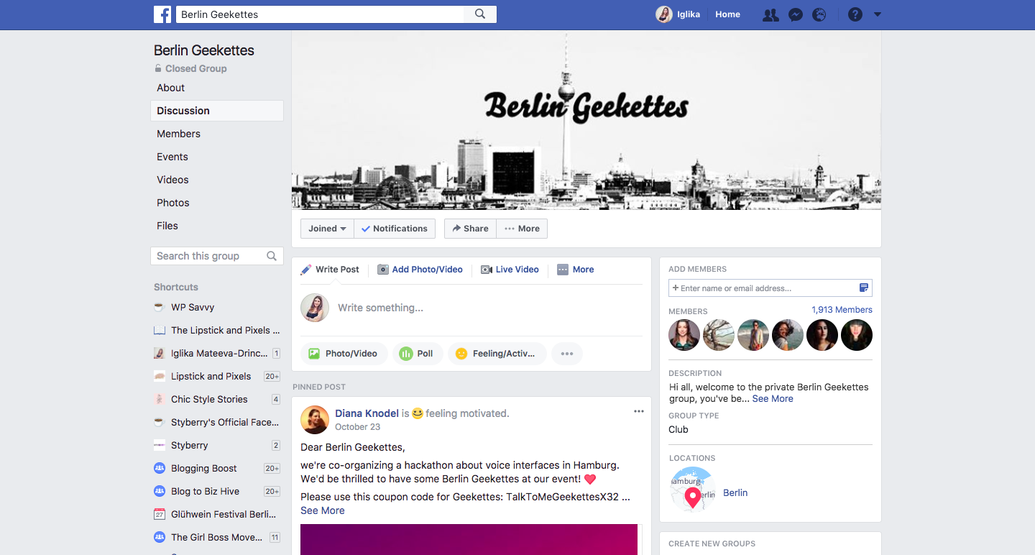1035x555 pixels.
Task: Open Messenger icon in top bar
Action: tap(795, 14)
